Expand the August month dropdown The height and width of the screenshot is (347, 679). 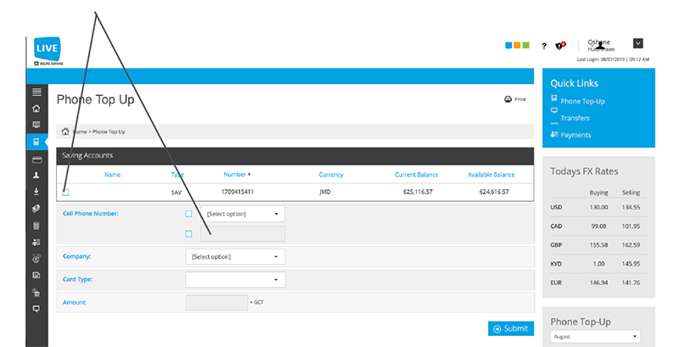click(596, 336)
